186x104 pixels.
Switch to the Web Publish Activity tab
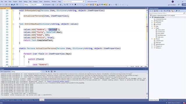coord(27,100)
